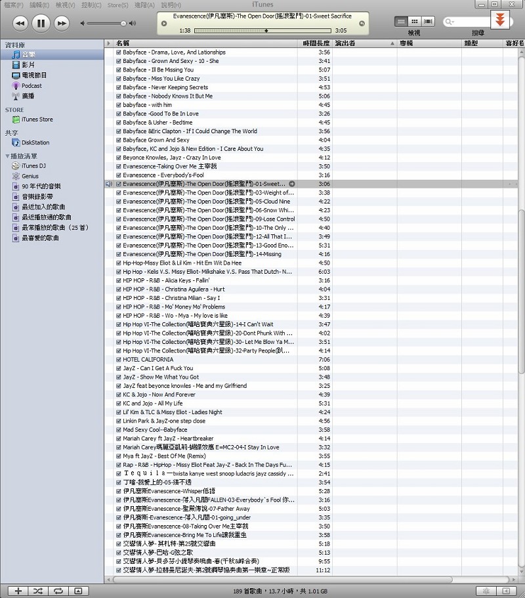Switch to grid view icon
Screen dimensions: 525x598
point(415,22)
